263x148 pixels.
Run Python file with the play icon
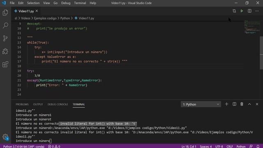pos(242,11)
